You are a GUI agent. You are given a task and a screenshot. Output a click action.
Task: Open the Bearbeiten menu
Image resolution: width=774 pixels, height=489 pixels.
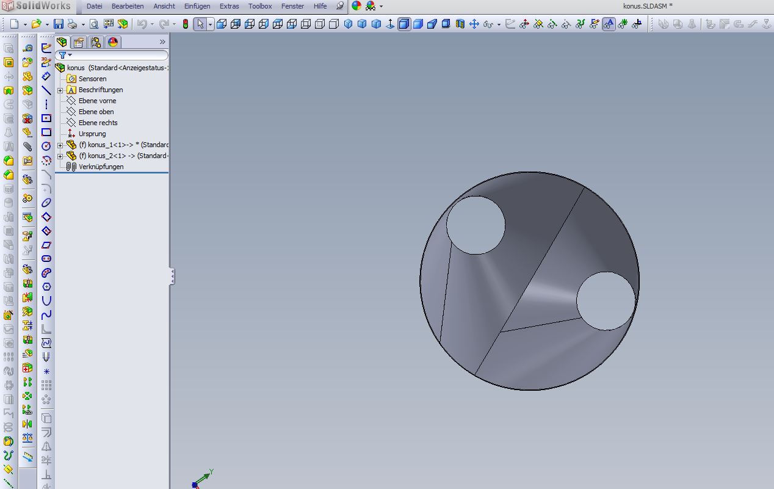click(128, 6)
